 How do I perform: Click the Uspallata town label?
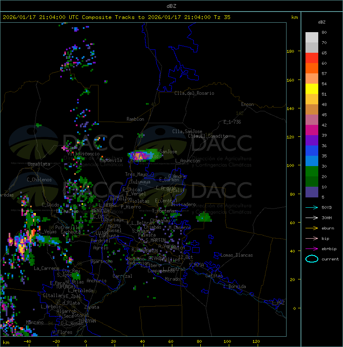[x=39, y=164]
